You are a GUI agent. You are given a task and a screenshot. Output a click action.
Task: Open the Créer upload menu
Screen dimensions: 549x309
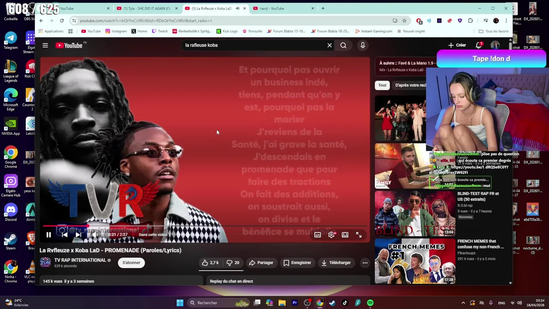tap(457, 45)
